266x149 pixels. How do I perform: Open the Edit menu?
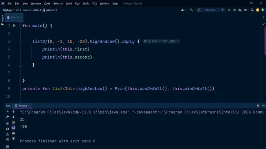17,3
